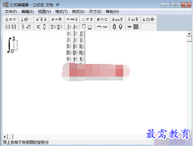Open the logical symbols palette (∴∀∃)
193x146 pixels.
[87, 20]
